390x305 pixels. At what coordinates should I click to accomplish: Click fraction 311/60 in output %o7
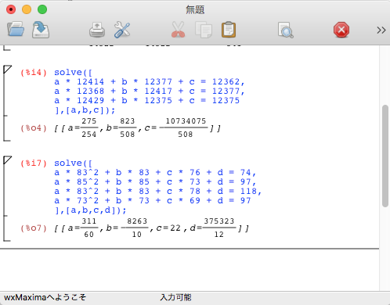(x=89, y=228)
